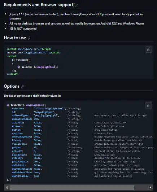Click the 'IE8 is NOT supported' bullet

pos(23,29)
